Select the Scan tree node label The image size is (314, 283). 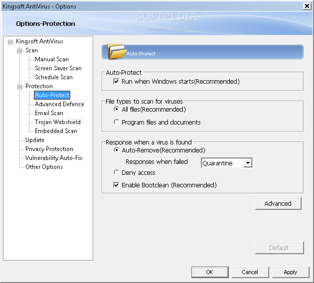(31, 50)
